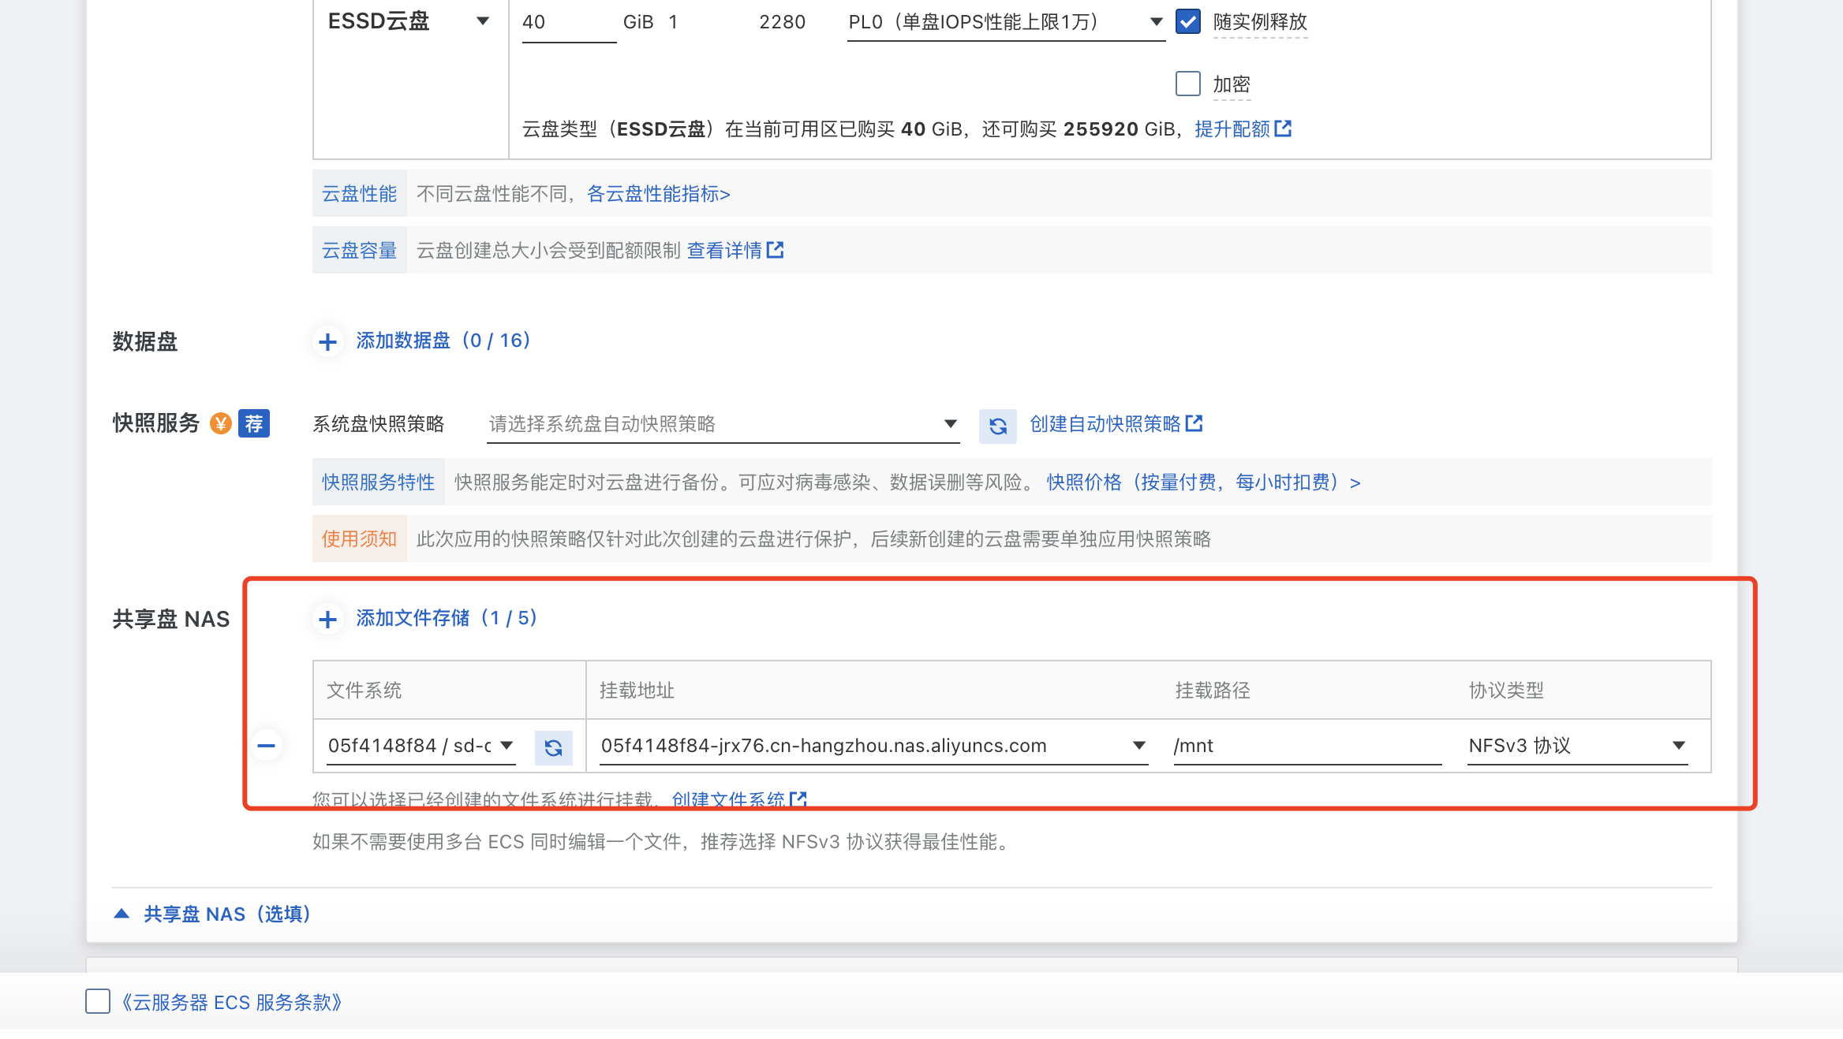Click the 数据盘 section label
Viewport: 1843px width, 1039px height.
145,341
